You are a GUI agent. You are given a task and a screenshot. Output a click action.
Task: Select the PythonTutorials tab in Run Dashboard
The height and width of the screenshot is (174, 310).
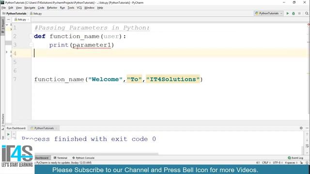44,128
